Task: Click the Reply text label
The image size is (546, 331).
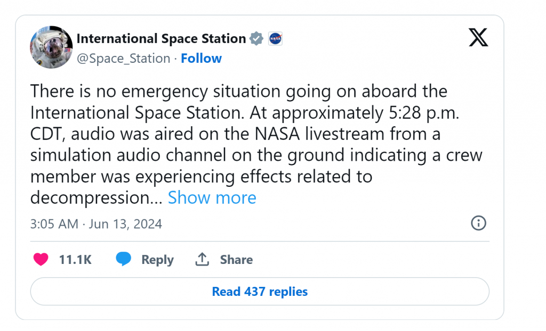Action: click(157, 260)
